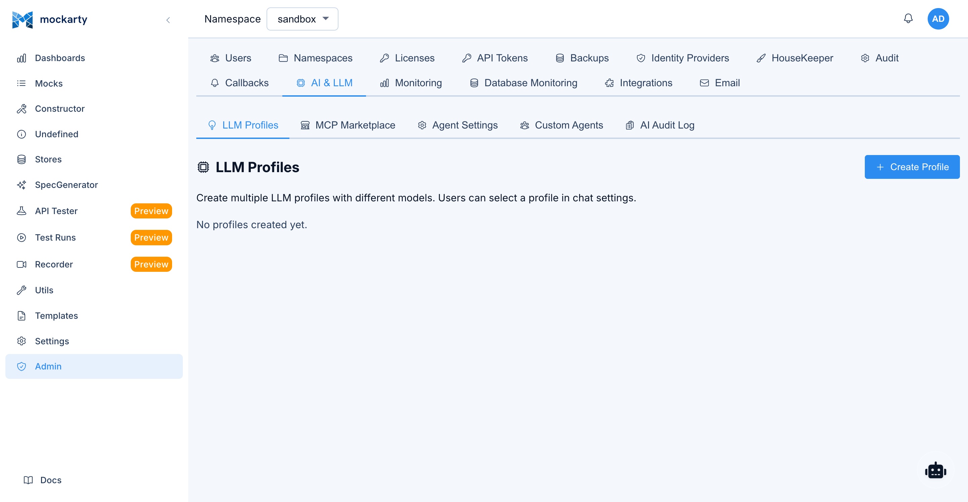Open the Backups tab

(582, 58)
